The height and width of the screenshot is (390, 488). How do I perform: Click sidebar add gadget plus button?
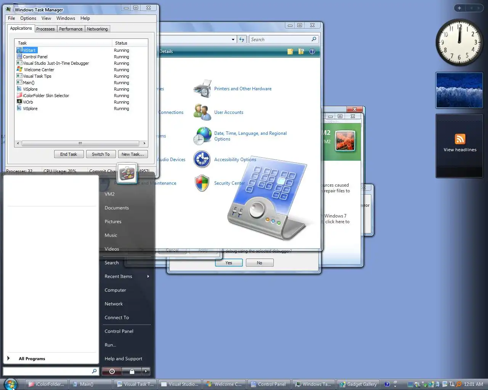[459, 8]
